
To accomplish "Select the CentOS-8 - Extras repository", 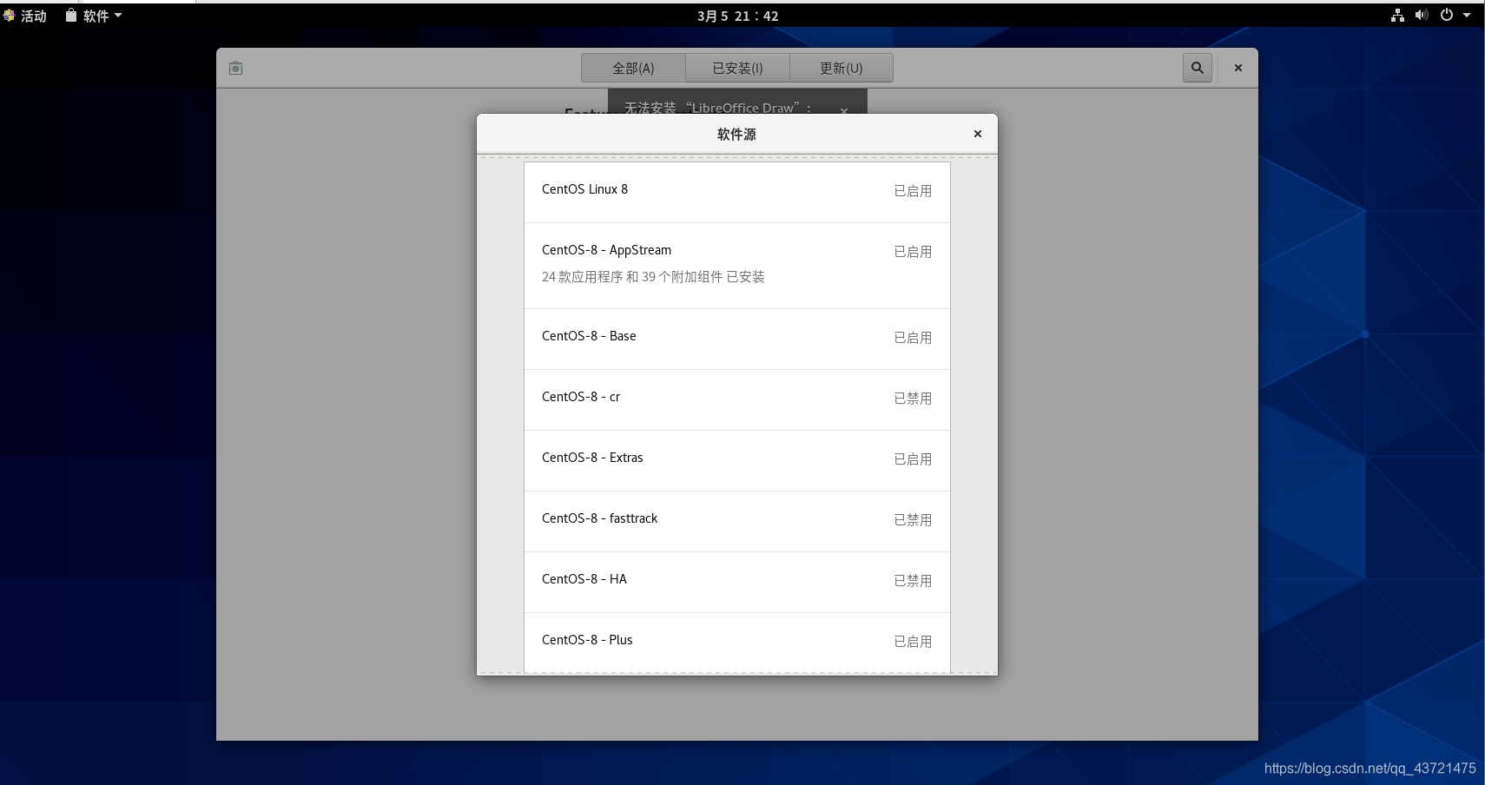I will point(737,461).
